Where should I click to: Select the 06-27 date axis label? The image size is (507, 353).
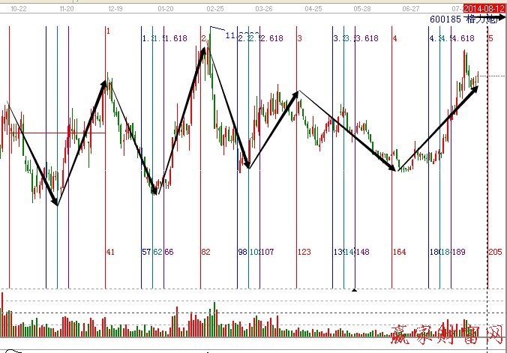pyautogui.click(x=410, y=8)
